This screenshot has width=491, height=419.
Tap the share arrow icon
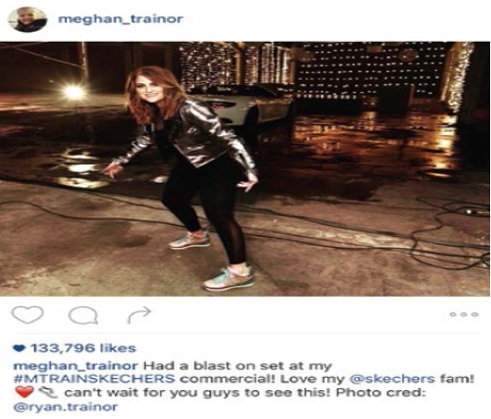tap(139, 315)
